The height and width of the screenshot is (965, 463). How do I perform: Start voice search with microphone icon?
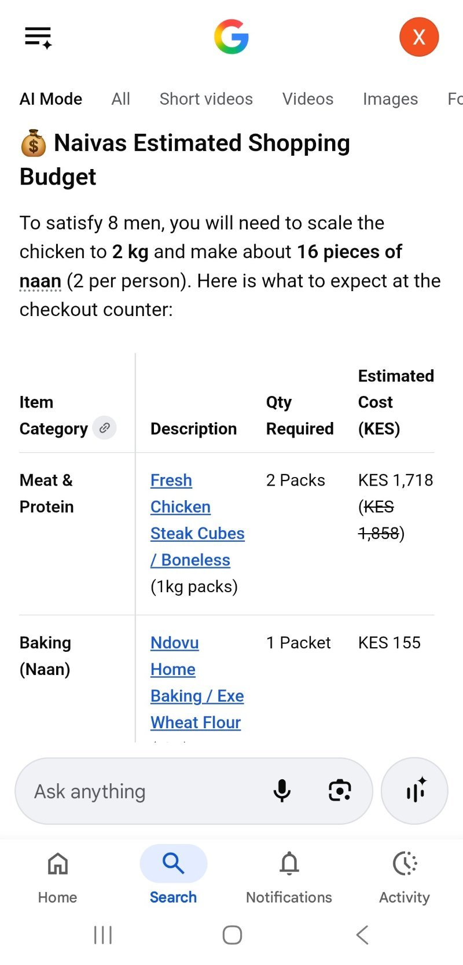pos(282,791)
